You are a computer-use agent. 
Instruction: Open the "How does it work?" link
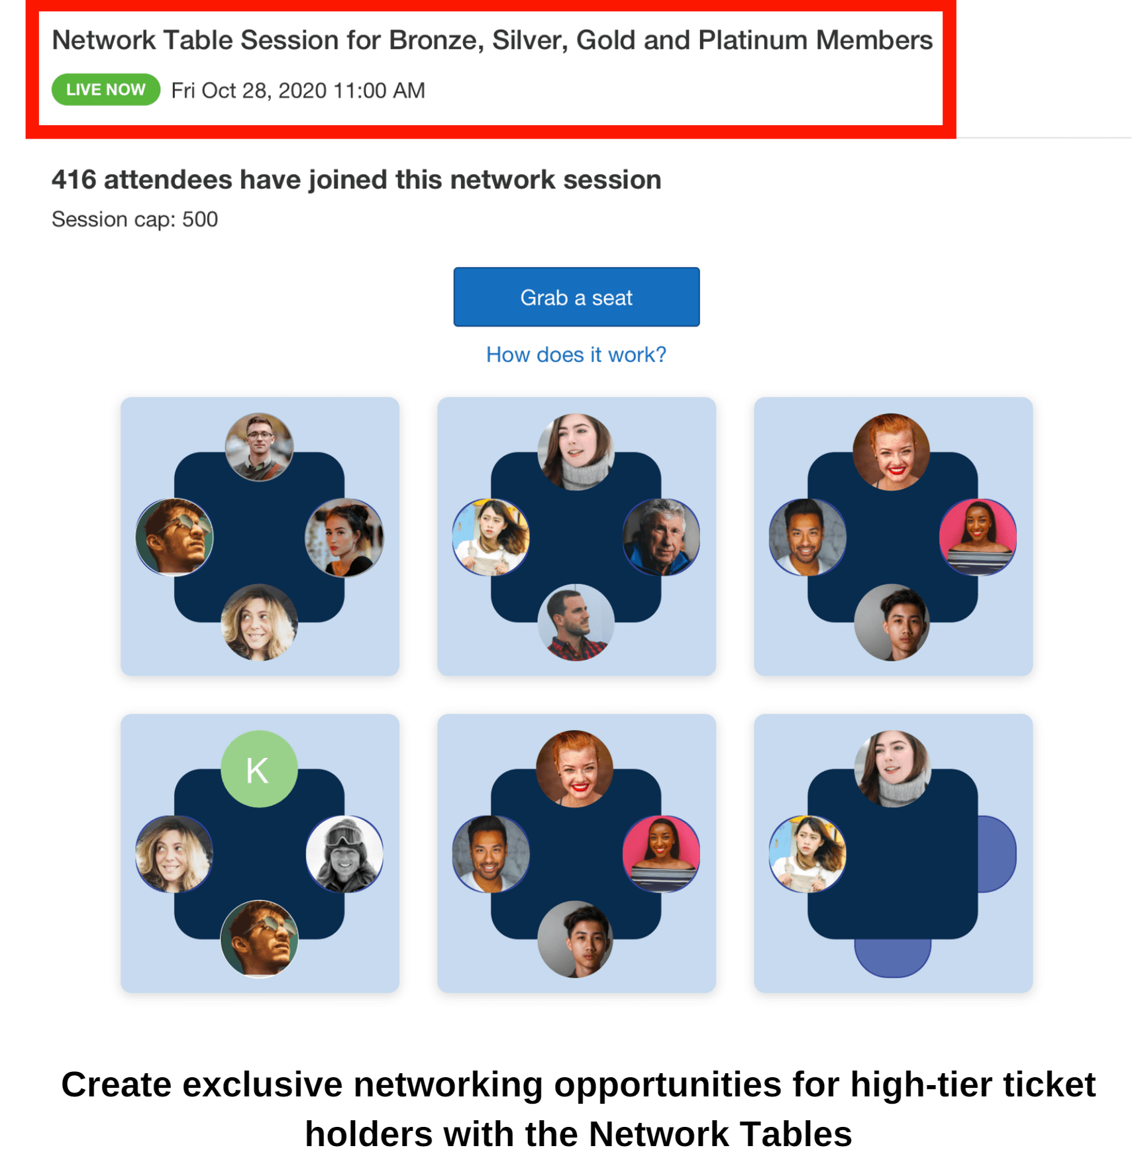pos(576,354)
